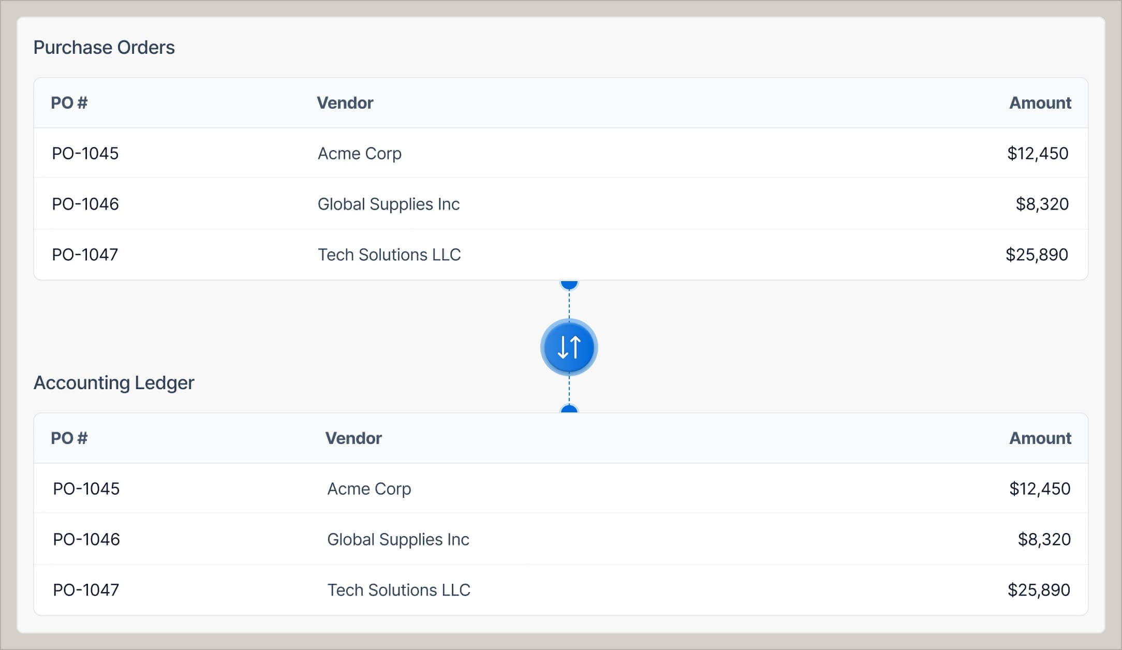
Task: Click PO-1045 row in Accounting Ledger
Action: pyautogui.click(x=85, y=488)
